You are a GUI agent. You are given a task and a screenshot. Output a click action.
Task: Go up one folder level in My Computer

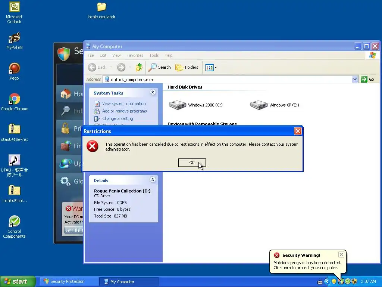[x=139, y=67]
